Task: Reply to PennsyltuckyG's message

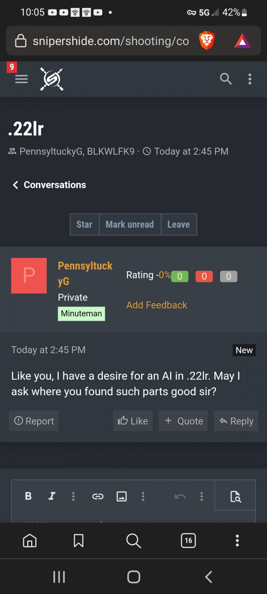Action: point(236,421)
